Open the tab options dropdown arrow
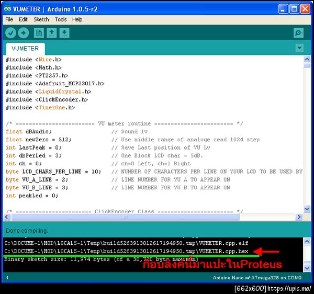 (299, 48)
